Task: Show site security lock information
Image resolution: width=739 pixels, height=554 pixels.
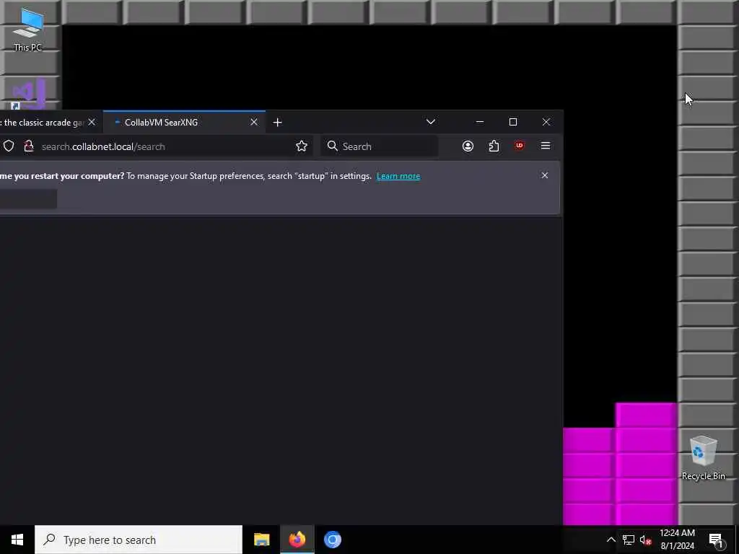Action: point(29,146)
